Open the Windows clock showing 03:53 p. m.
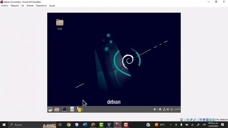 (x=213, y=125)
